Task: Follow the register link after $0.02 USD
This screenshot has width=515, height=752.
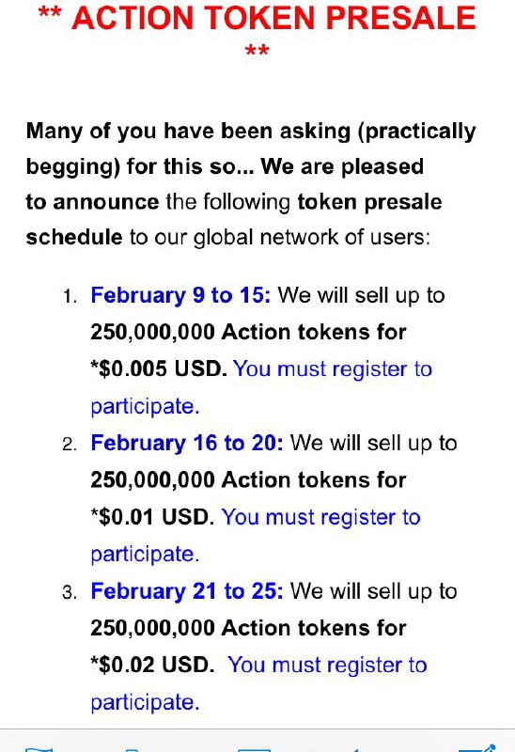Action: coord(259,683)
